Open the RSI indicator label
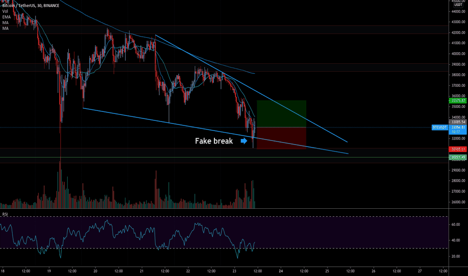The width and height of the screenshot is (468, 276). (5, 214)
